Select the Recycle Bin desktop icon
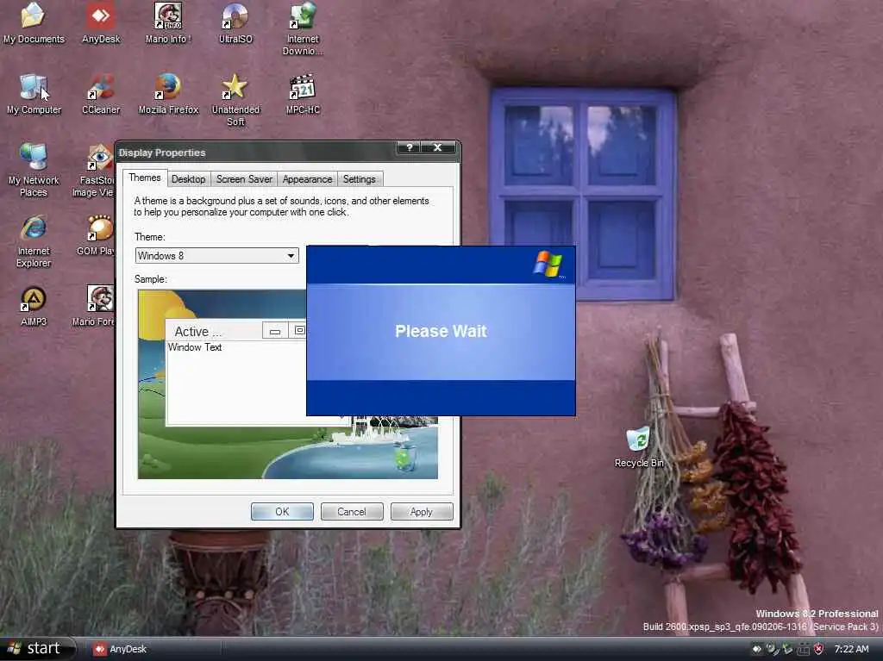The image size is (883, 661). coord(639,447)
